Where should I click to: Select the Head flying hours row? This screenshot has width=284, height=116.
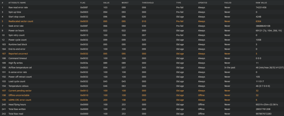[142, 105]
